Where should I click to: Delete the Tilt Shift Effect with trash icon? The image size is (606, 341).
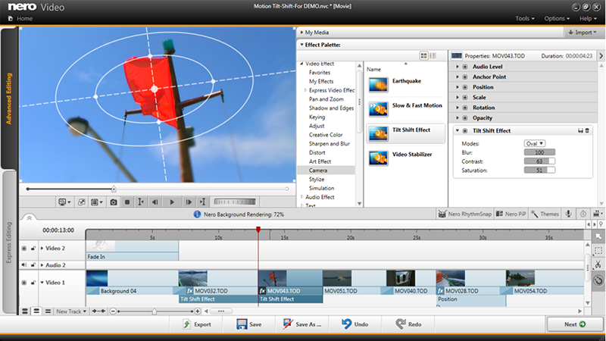587,130
